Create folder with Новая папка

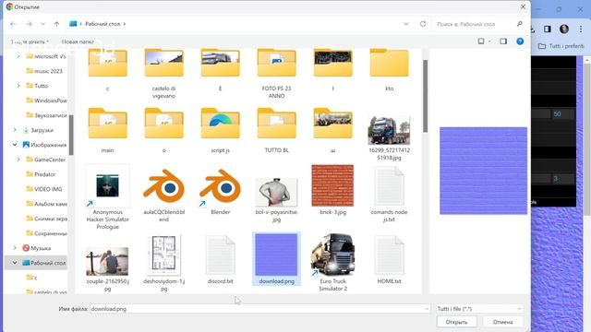(x=78, y=41)
